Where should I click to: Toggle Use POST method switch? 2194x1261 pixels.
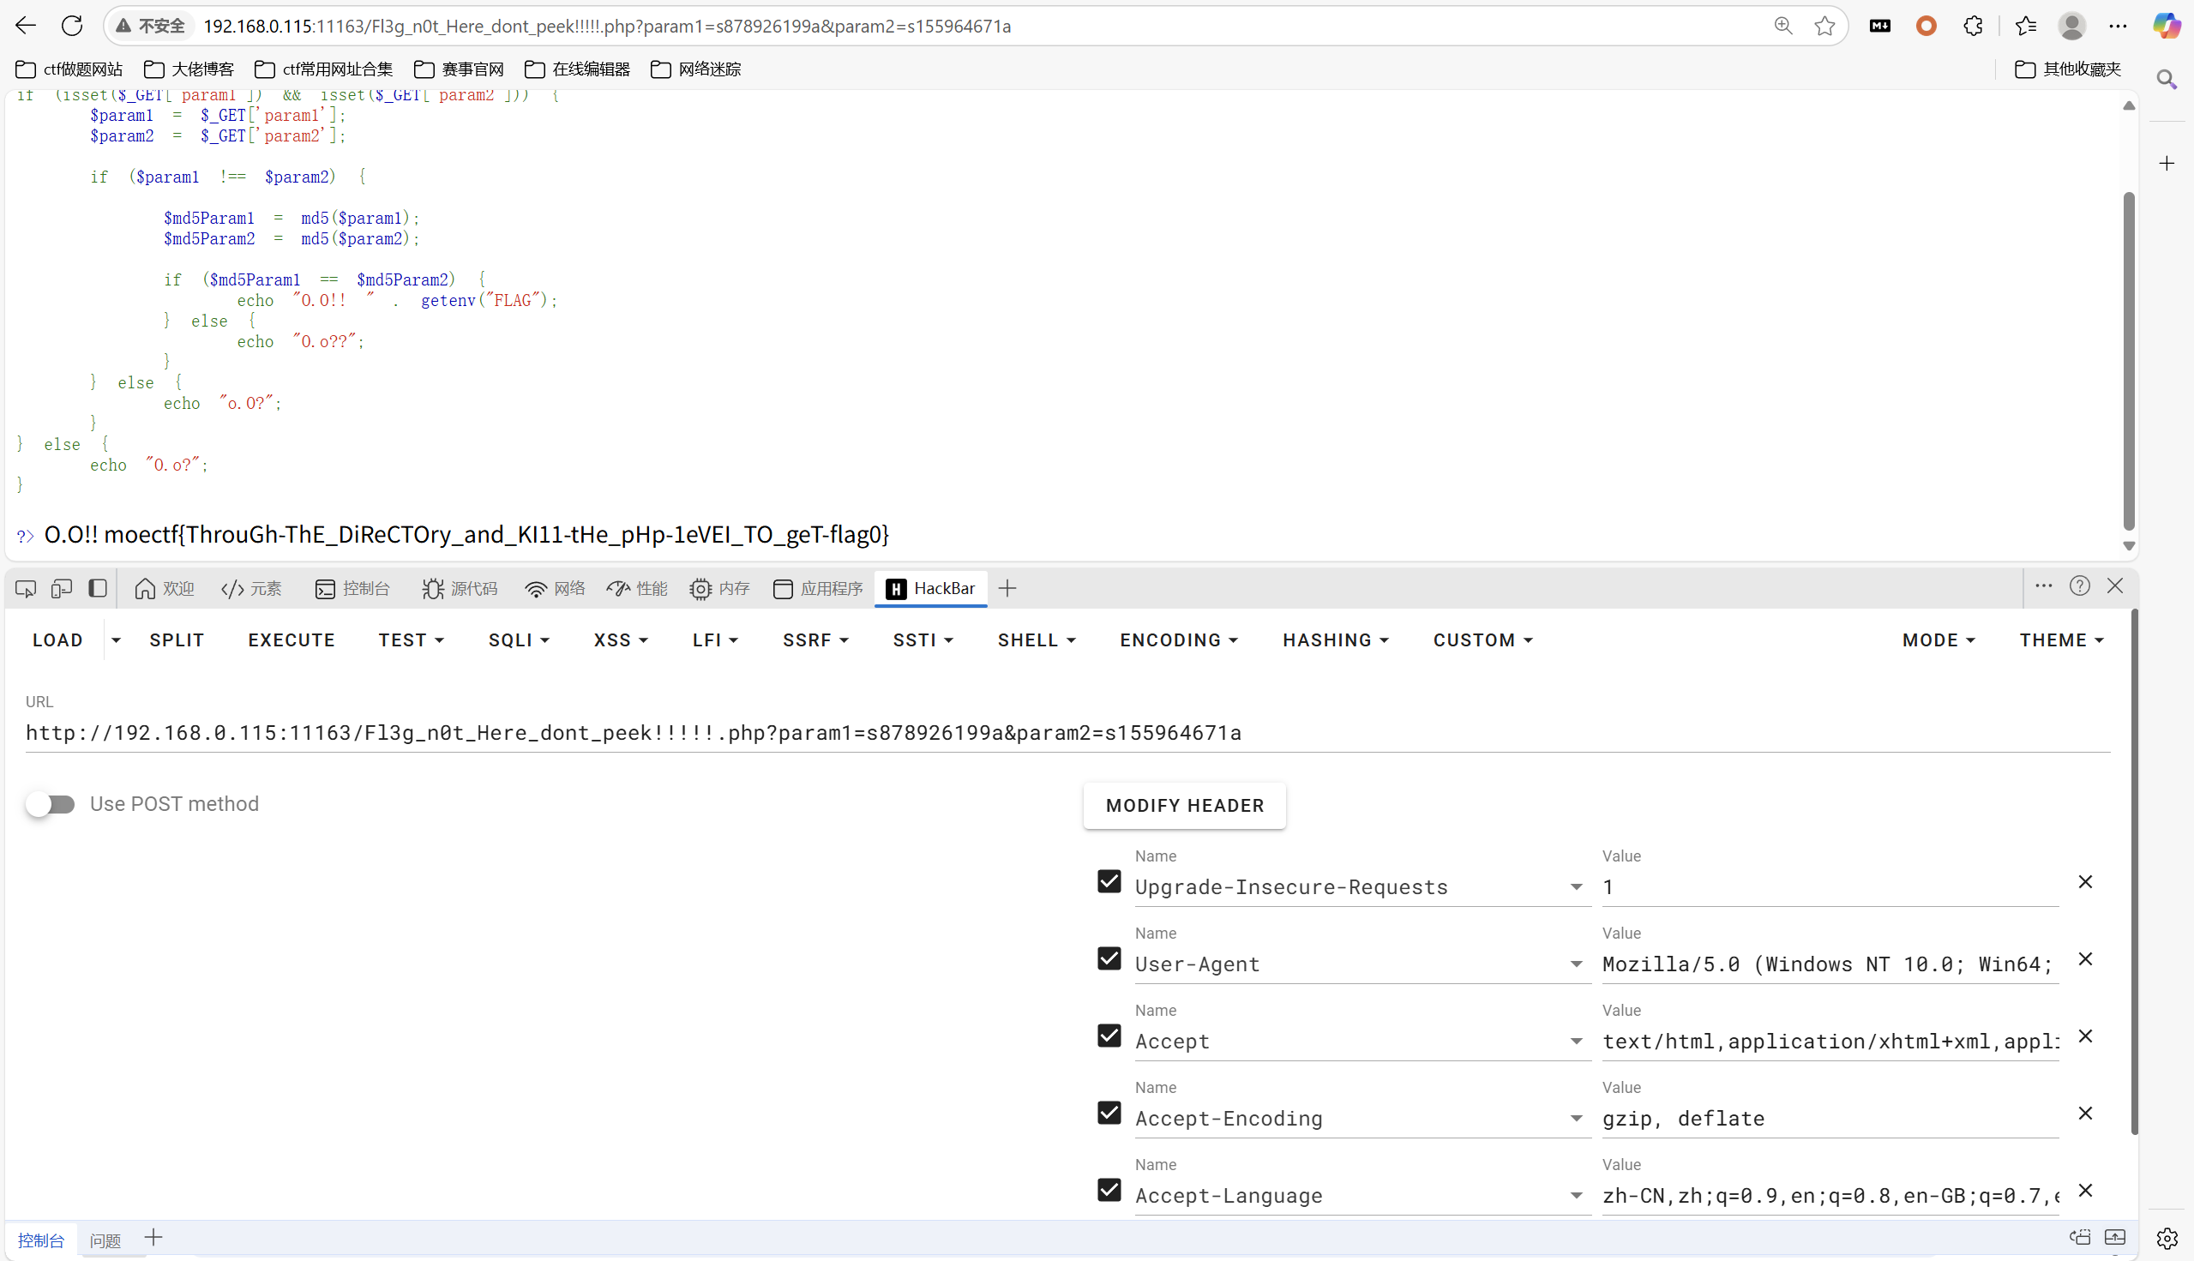(x=51, y=804)
